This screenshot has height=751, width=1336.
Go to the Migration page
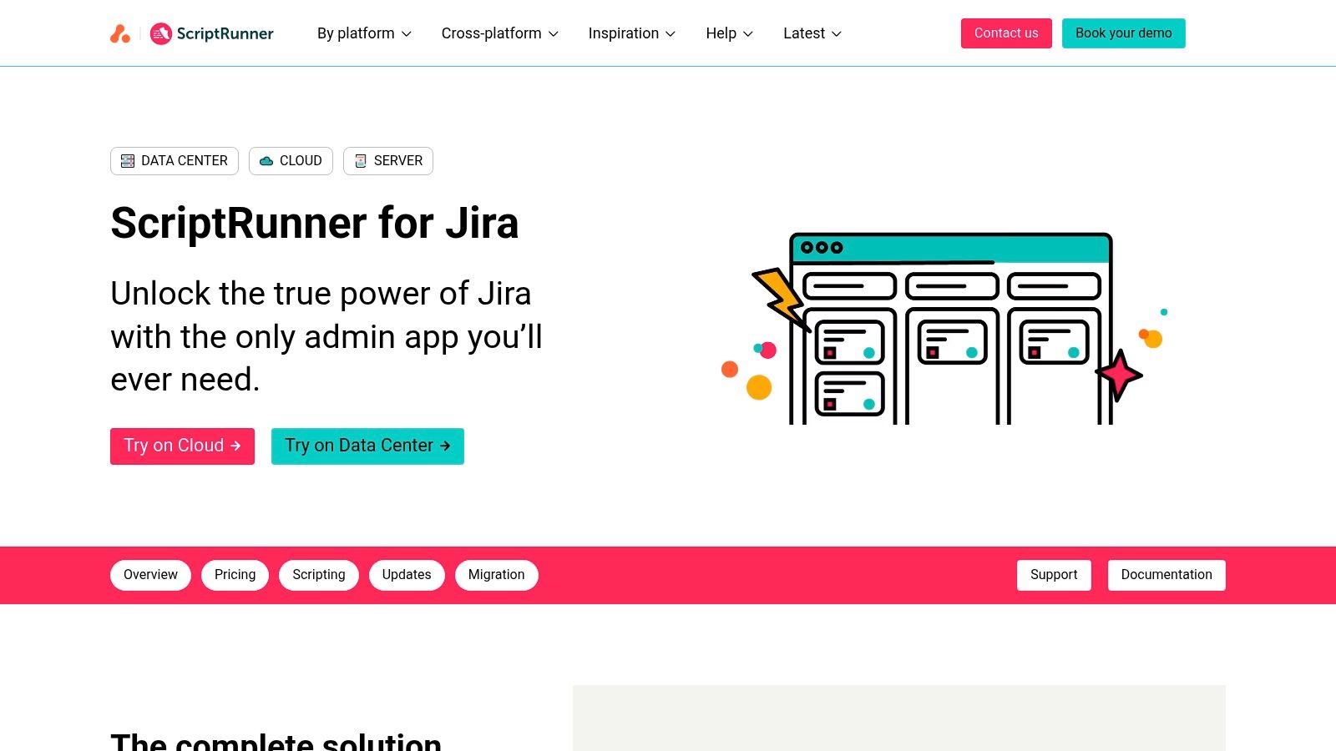[496, 574]
